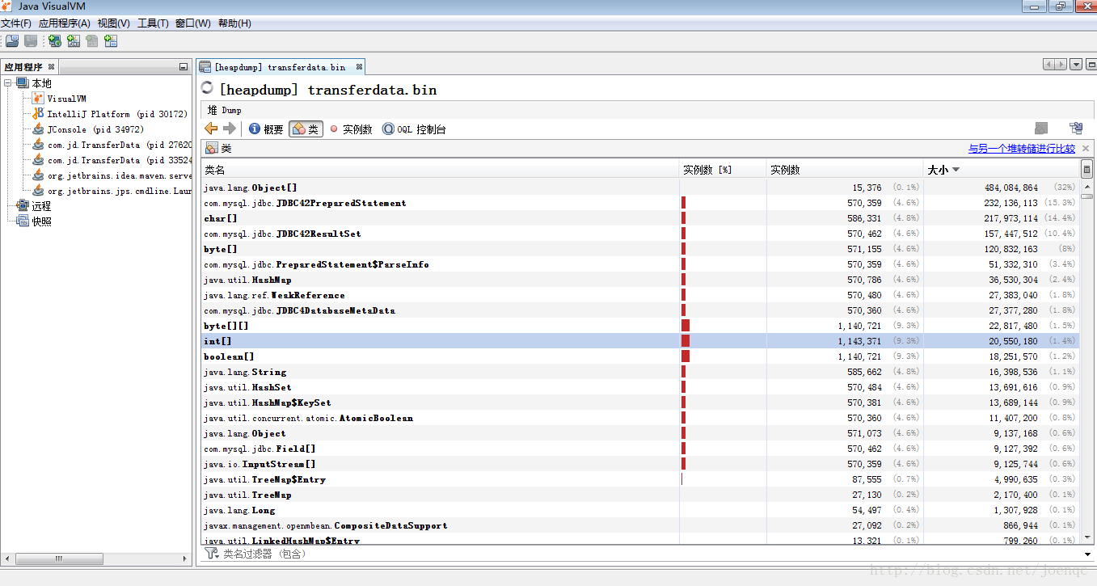Switch to the 概要 summary view

(x=266, y=129)
